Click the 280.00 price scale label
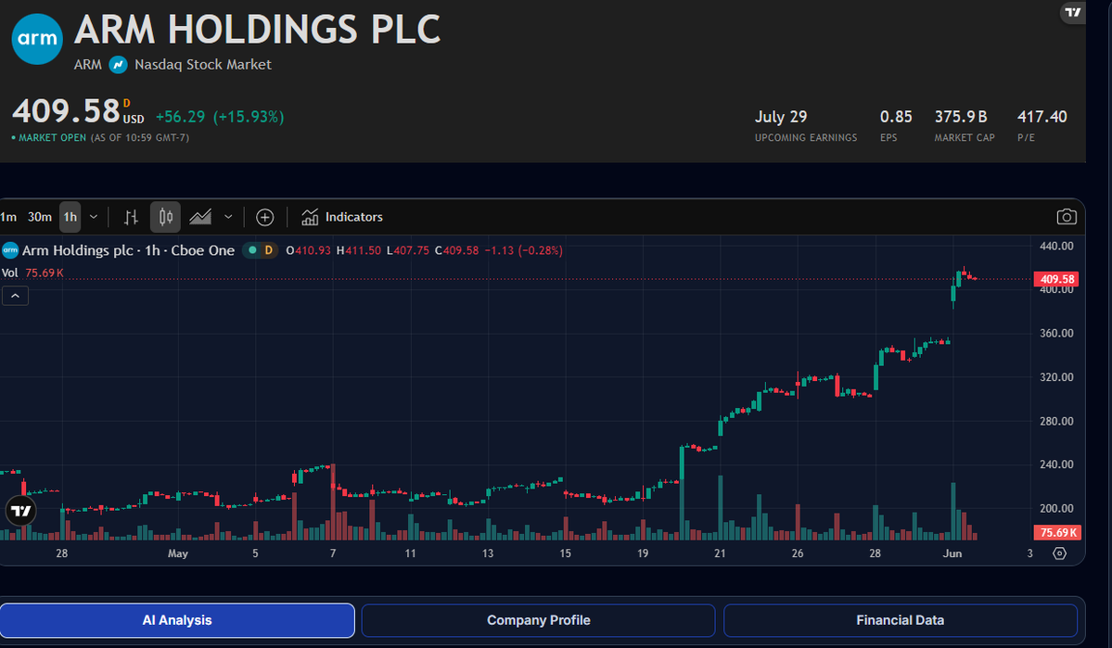The height and width of the screenshot is (648, 1112). (1056, 421)
